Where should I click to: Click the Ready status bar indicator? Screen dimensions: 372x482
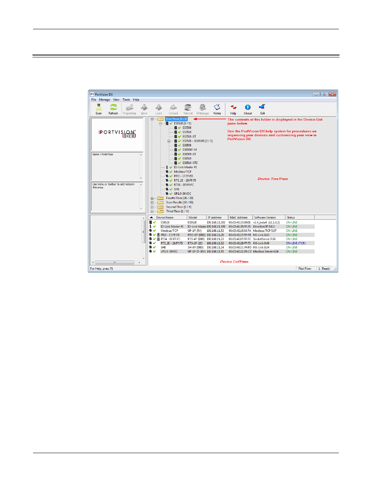(x=326, y=269)
